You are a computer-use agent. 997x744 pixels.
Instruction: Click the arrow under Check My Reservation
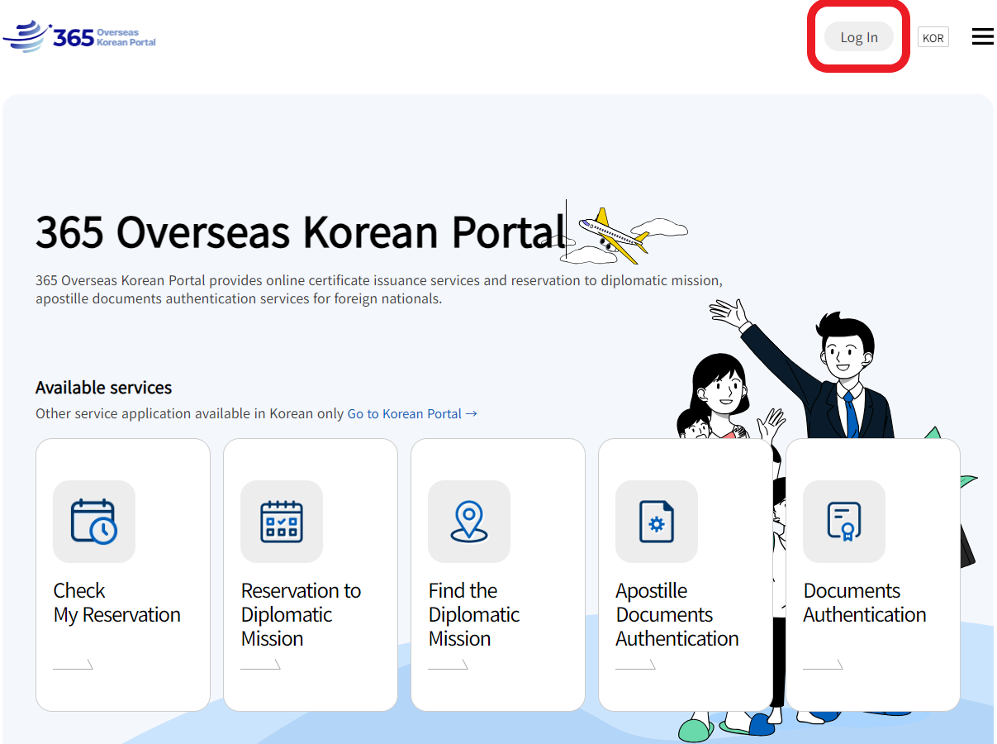pyautogui.click(x=74, y=665)
